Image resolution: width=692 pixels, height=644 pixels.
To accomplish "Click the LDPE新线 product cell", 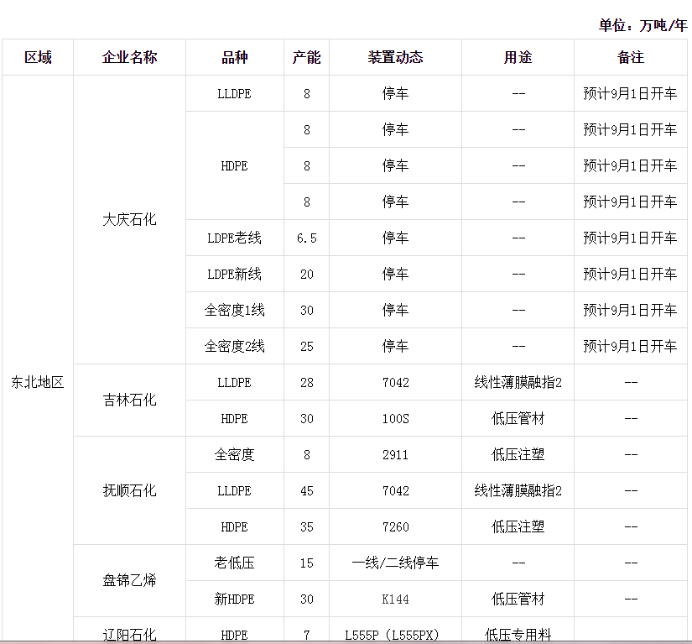I will point(234,275).
